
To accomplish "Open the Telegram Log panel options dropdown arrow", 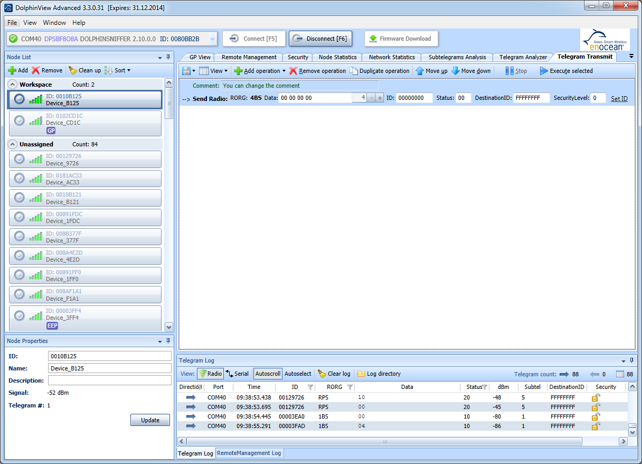I will (623, 360).
